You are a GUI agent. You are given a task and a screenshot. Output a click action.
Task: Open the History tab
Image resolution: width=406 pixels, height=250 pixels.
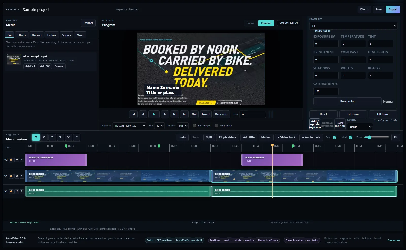(x=52, y=35)
